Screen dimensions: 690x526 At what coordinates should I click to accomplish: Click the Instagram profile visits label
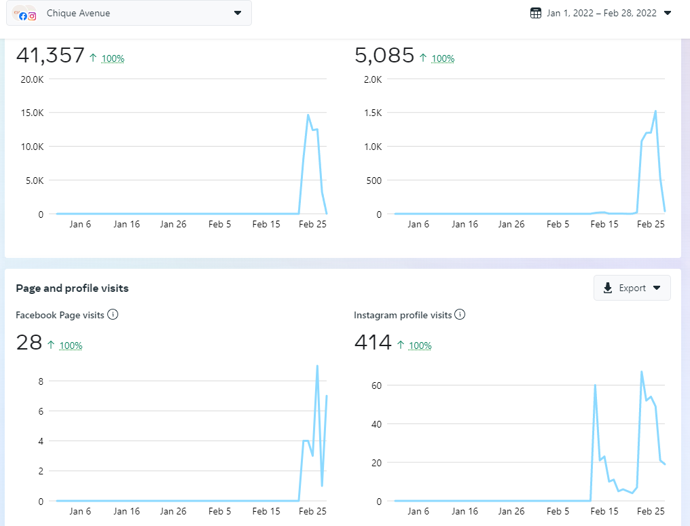[x=403, y=316]
